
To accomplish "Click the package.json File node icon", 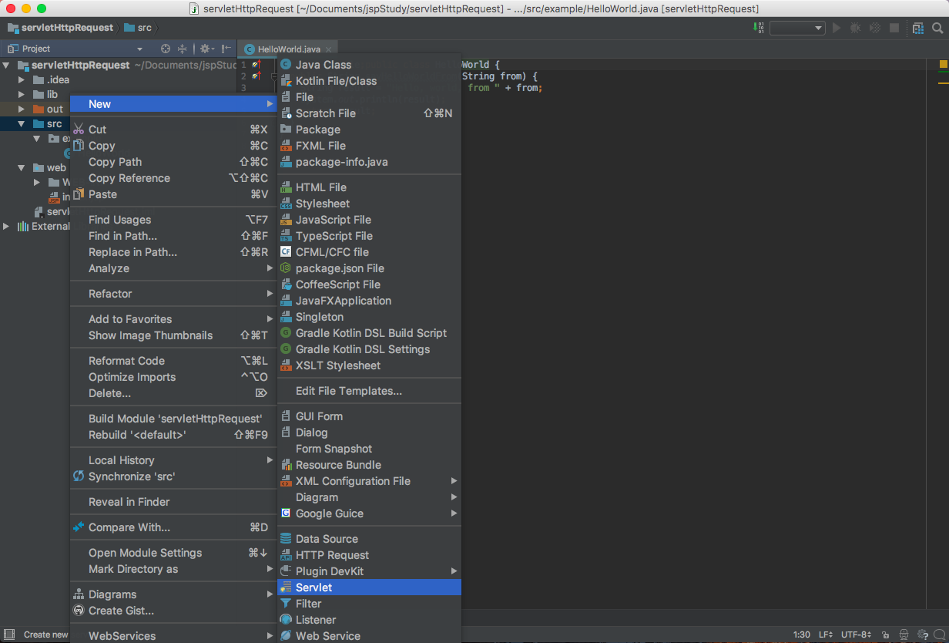I will click(x=286, y=268).
